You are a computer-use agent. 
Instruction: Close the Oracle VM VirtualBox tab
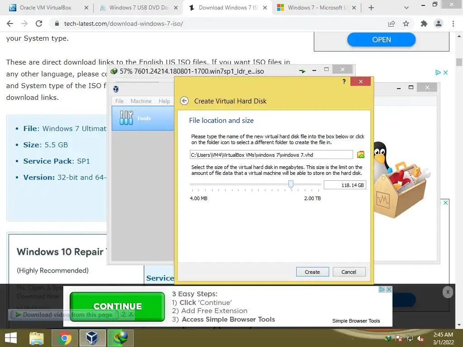(x=86, y=8)
